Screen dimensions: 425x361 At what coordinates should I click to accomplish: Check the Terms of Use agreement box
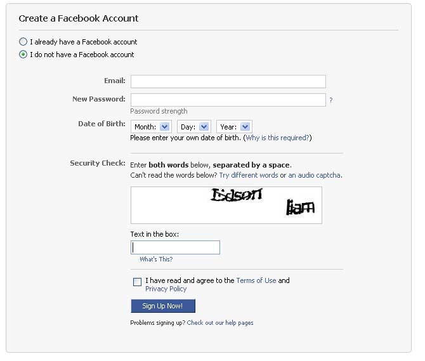click(137, 282)
